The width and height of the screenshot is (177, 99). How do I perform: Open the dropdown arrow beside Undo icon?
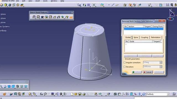[102, 96]
